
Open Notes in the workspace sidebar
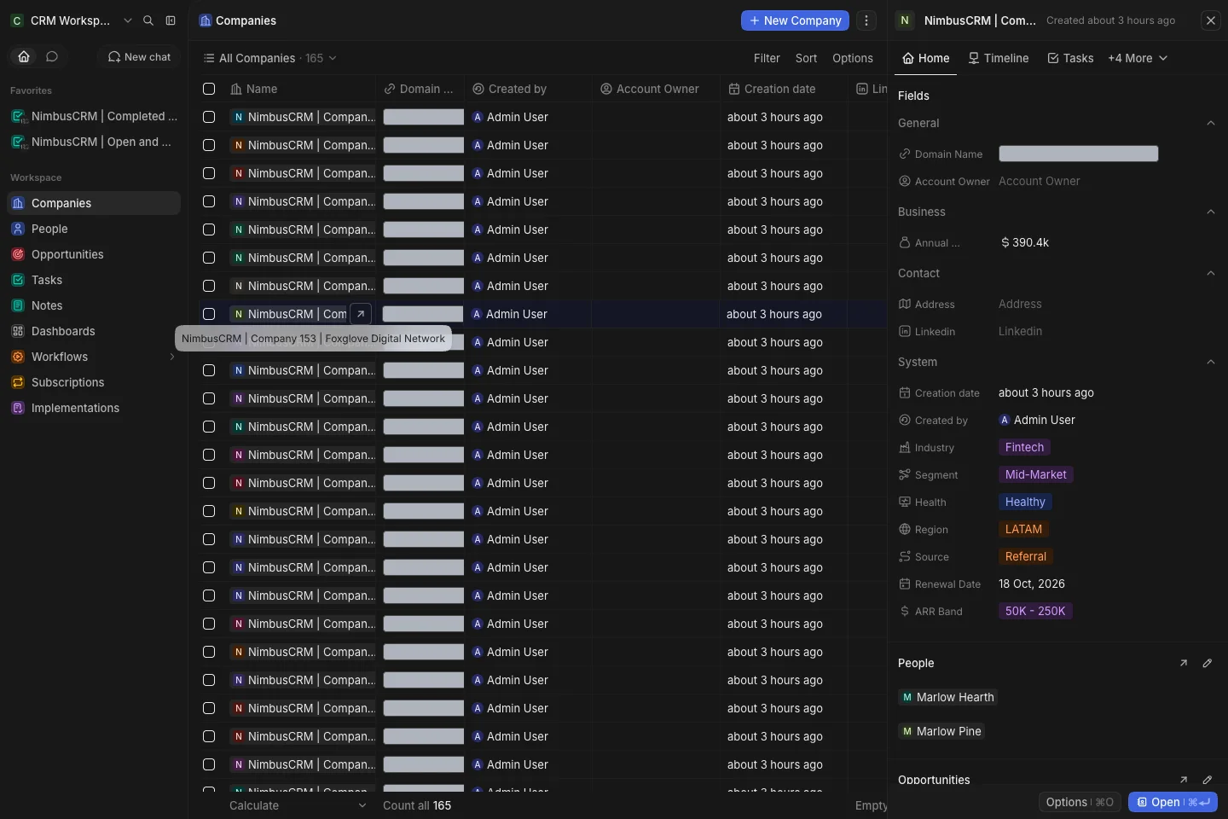click(x=94, y=305)
